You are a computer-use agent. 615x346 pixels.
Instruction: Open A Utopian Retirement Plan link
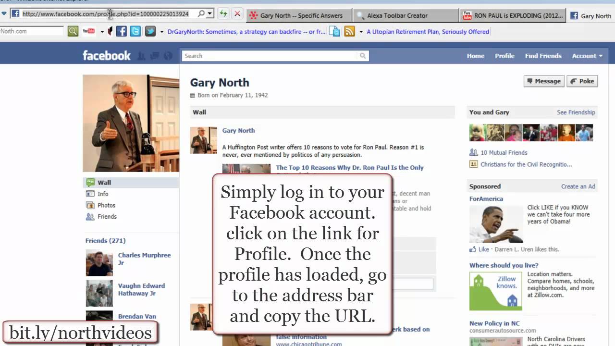428,32
